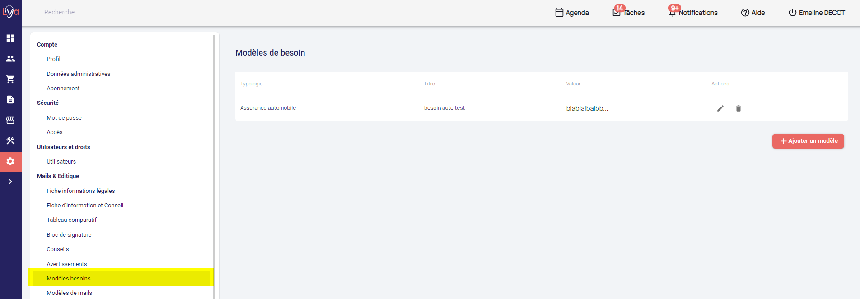This screenshot has width=860, height=299.
Task: Expand the left sidebar with chevron
Action: pyautogui.click(x=10, y=182)
